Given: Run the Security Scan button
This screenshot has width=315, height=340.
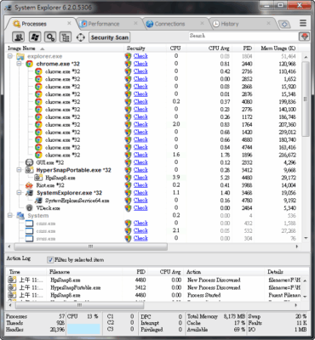Looking at the screenshot, I should point(110,37).
